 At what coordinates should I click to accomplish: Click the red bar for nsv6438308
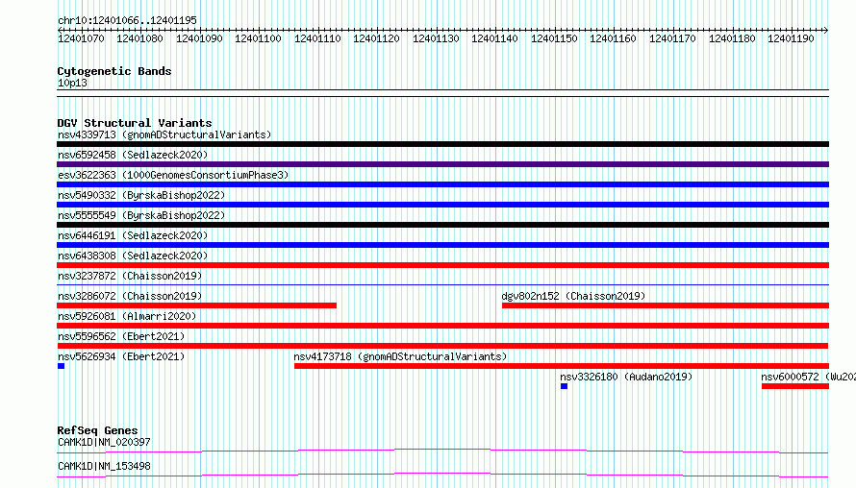coord(442,265)
